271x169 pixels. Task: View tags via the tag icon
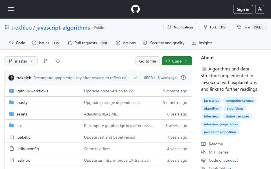click(58, 61)
